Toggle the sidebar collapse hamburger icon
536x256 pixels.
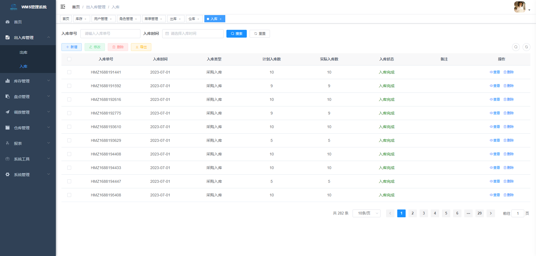(63, 7)
